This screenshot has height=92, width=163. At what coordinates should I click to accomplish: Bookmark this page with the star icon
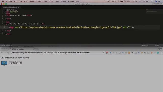pyautogui.click(x=103, y=53)
